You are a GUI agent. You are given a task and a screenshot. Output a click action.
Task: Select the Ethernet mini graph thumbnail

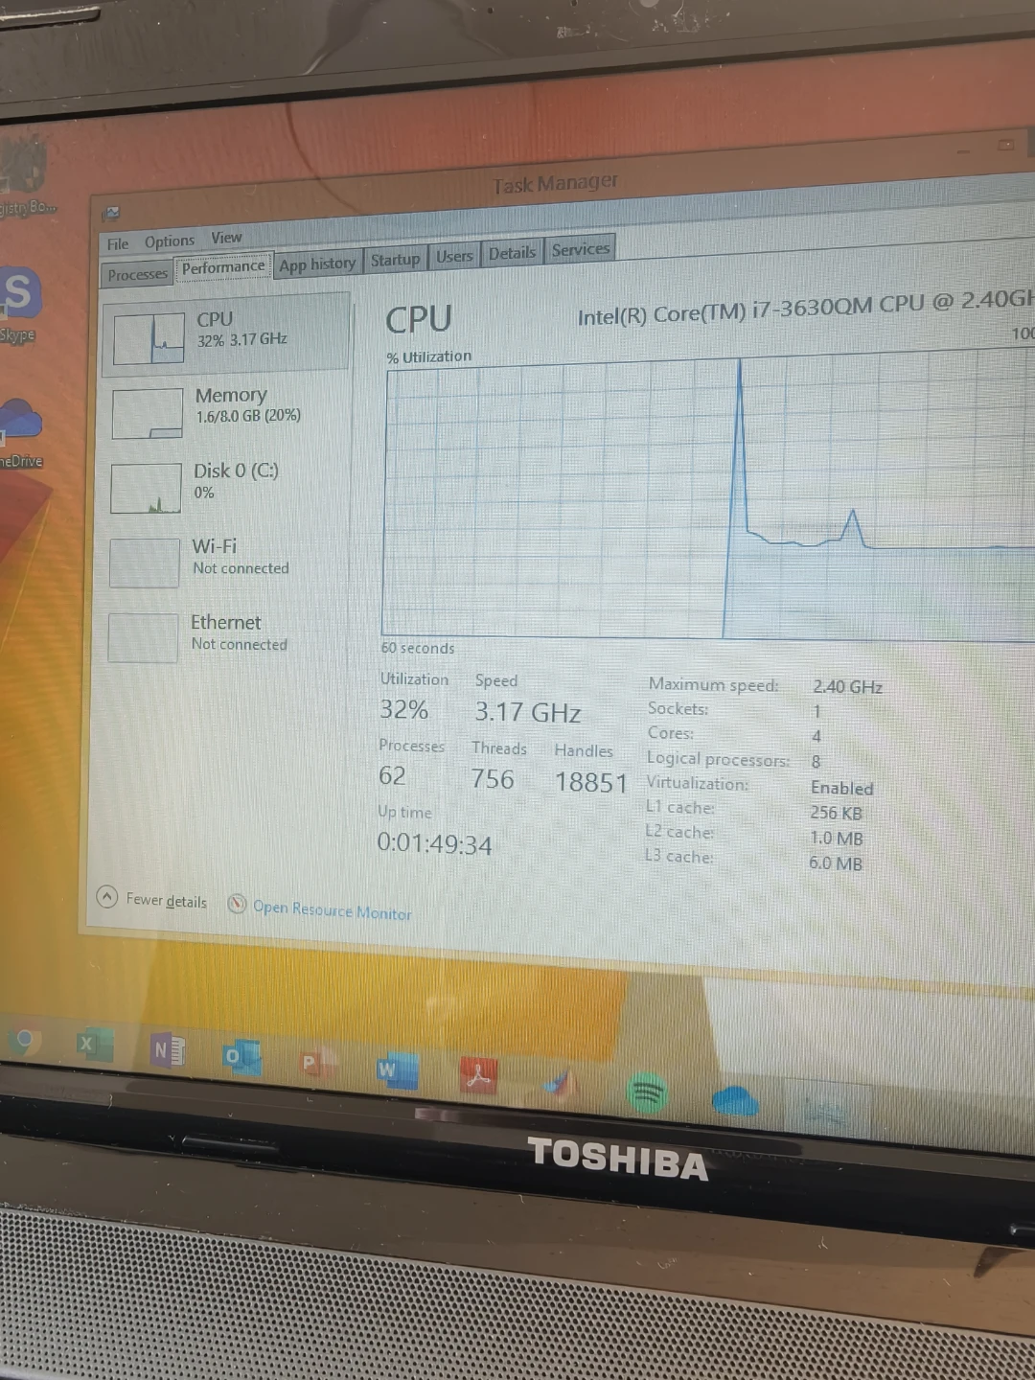coord(144,637)
